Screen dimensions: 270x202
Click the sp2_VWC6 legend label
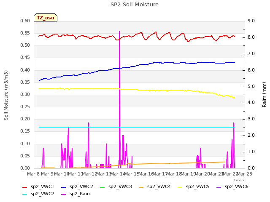(x=236, y=187)
